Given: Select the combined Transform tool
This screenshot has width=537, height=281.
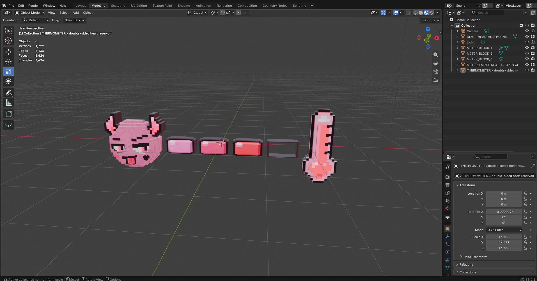Looking at the screenshot, I should pos(8,81).
